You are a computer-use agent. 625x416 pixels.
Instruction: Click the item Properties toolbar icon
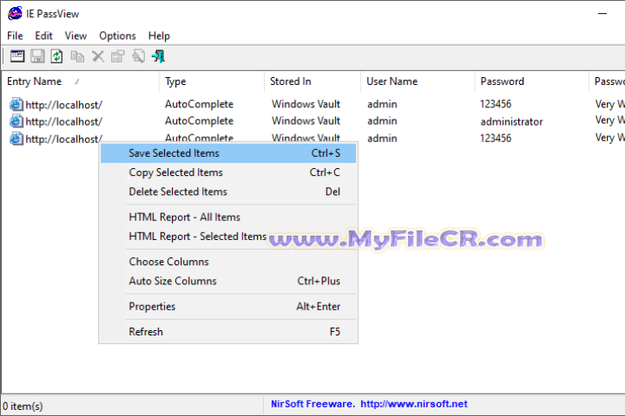click(x=118, y=56)
